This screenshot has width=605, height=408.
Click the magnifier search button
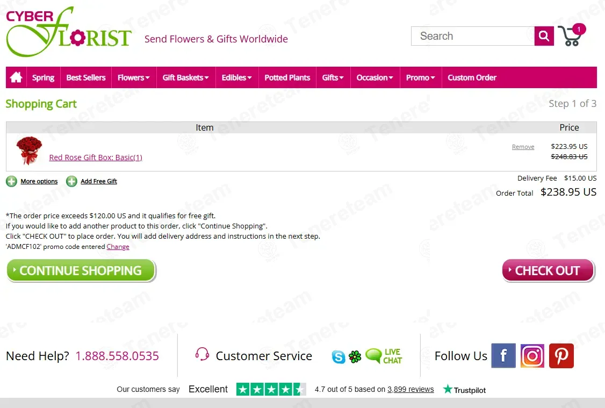pos(544,36)
